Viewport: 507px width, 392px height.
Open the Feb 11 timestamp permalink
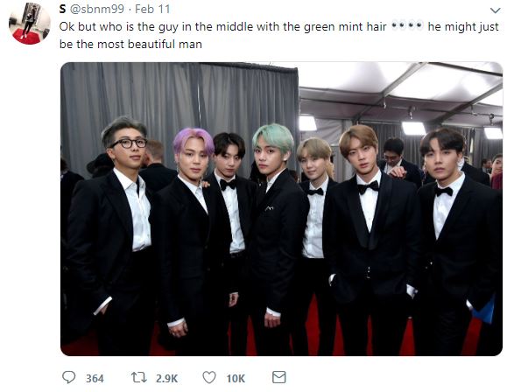coord(152,9)
